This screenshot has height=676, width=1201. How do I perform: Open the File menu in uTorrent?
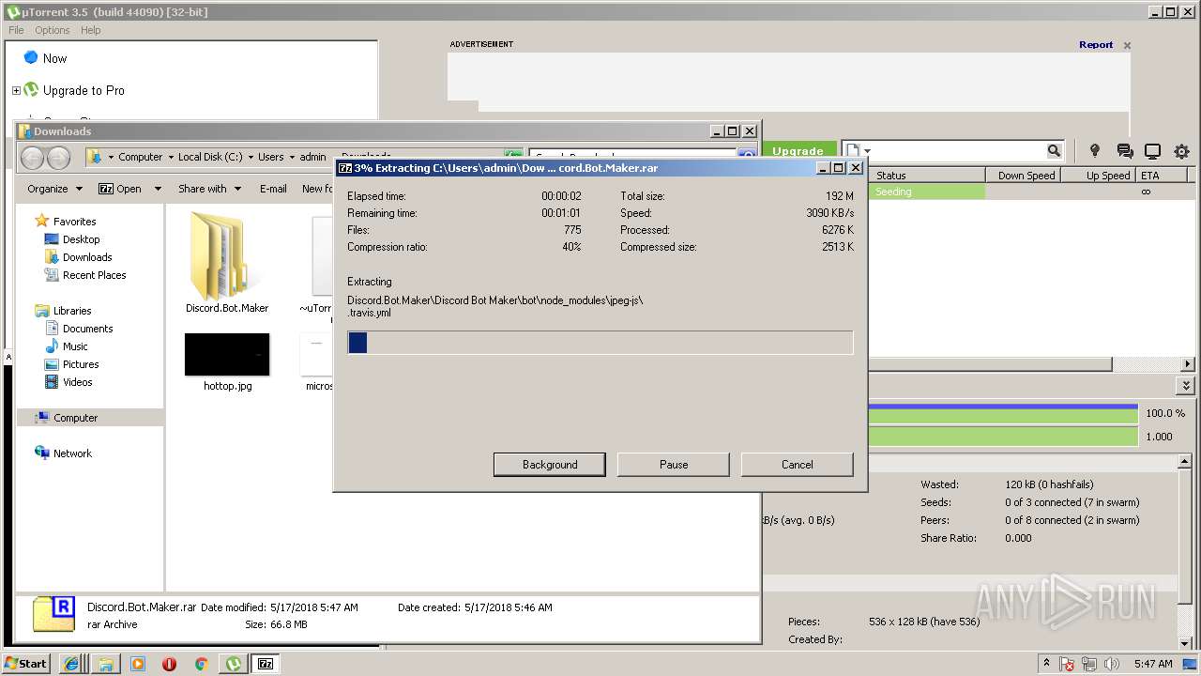coord(16,30)
